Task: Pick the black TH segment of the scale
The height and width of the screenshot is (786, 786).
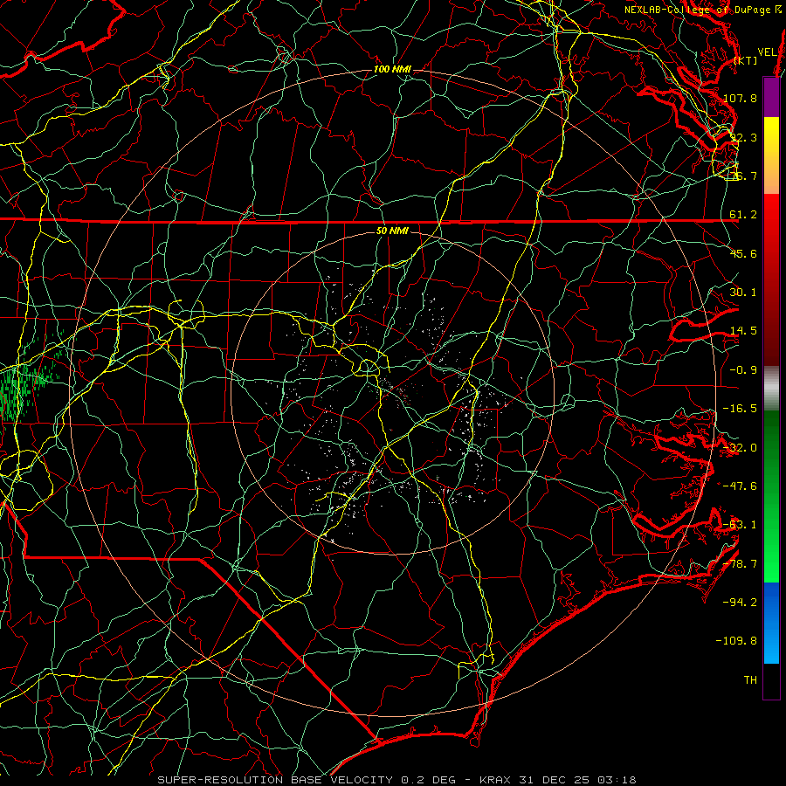Action: (771, 681)
